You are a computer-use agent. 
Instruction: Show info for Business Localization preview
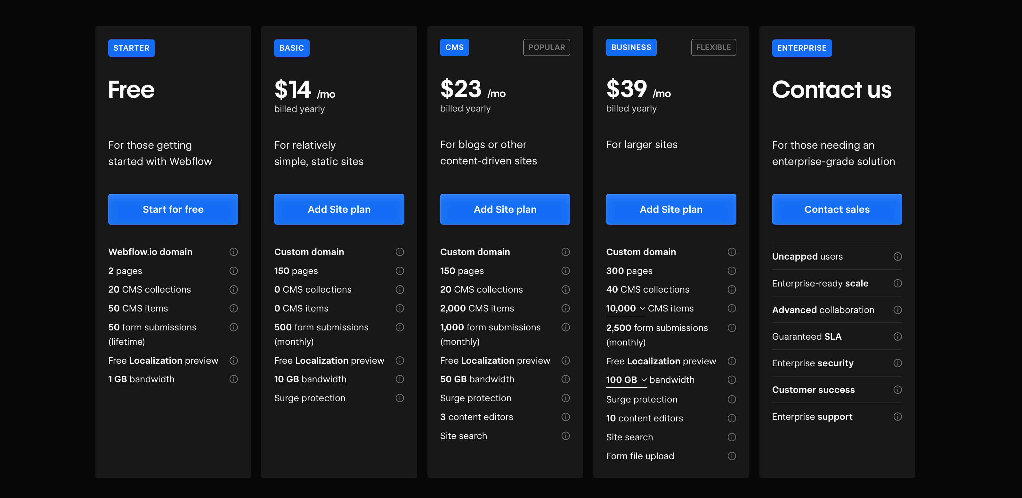(732, 361)
